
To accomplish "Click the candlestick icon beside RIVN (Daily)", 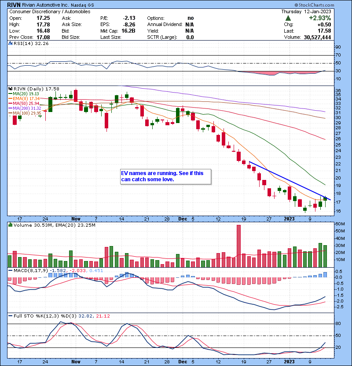I will tap(10, 89).
